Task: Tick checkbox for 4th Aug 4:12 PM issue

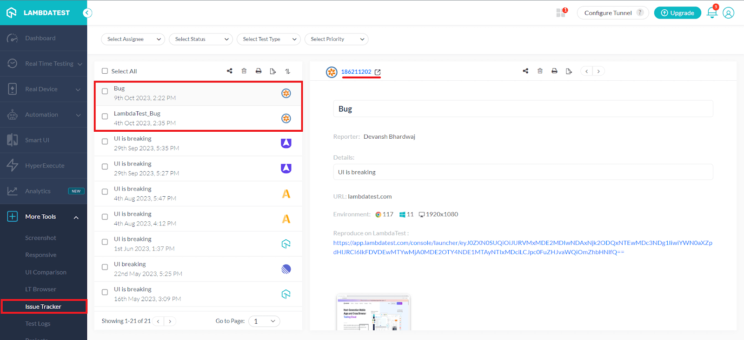Action: point(105,217)
